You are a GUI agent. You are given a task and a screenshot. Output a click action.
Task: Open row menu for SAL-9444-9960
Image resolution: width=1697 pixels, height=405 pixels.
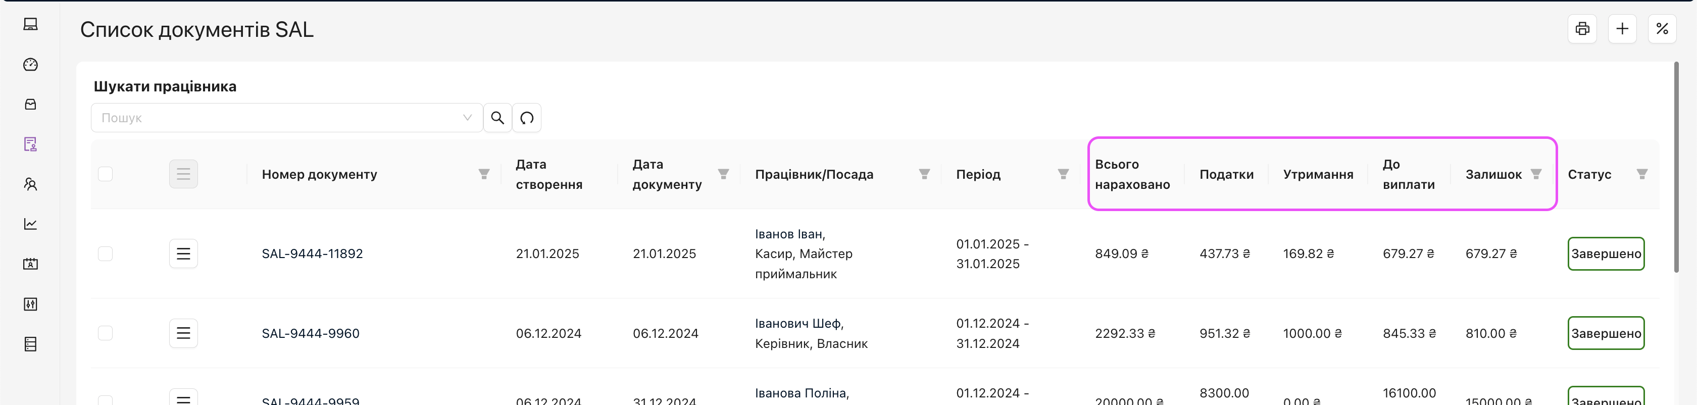click(183, 333)
